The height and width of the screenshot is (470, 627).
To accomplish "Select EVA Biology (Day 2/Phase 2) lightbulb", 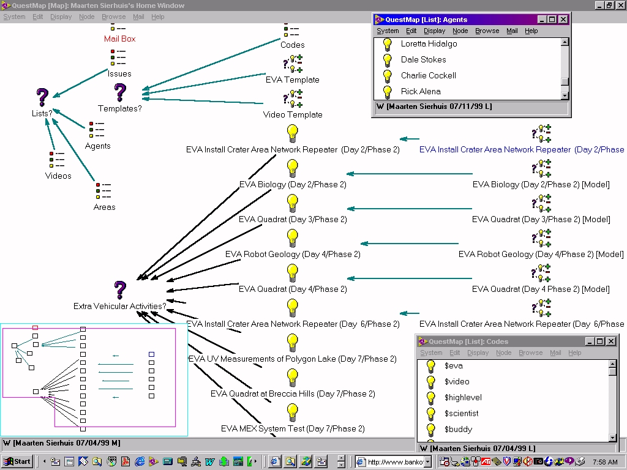I will 293,168.
